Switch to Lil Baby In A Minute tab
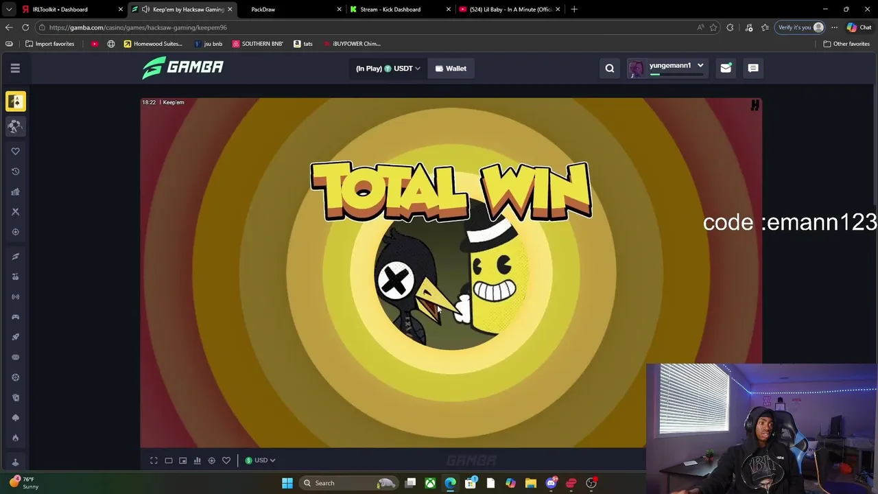The height and width of the screenshot is (494, 878). click(x=509, y=9)
